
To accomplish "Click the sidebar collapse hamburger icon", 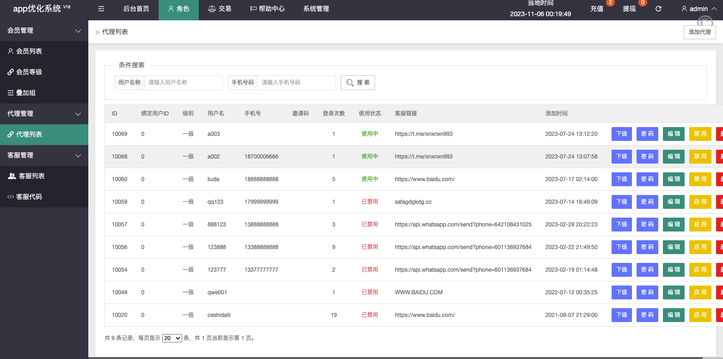I will pyautogui.click(x=101, y=9).
